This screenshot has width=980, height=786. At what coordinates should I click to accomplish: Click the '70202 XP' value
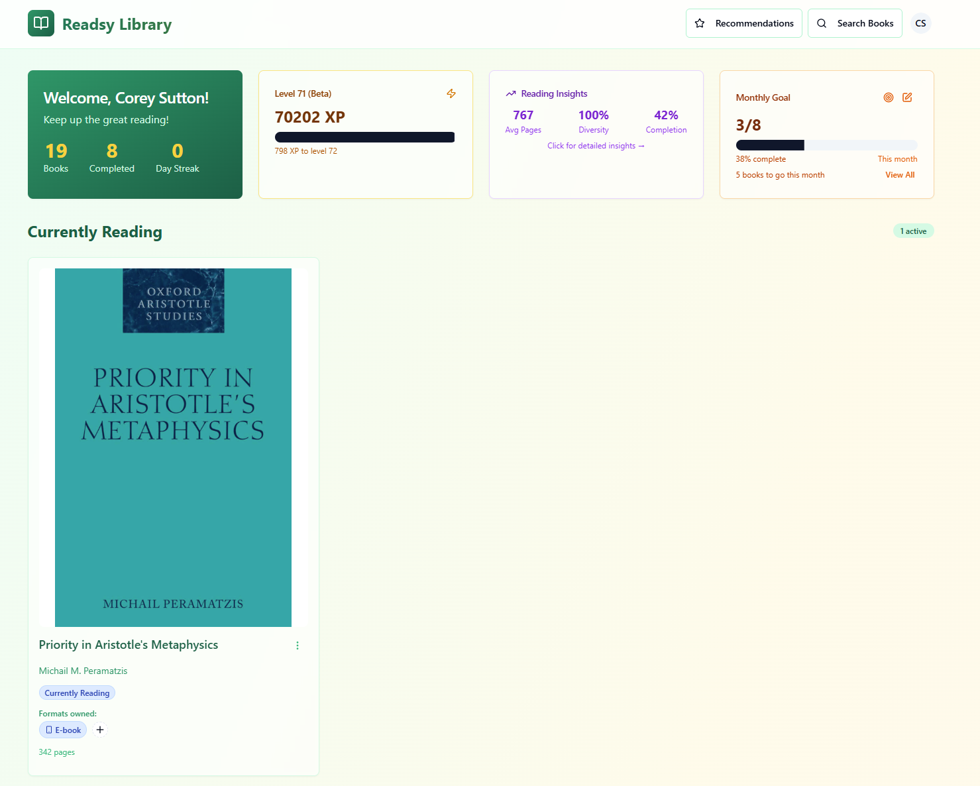click(x=310, y=117)
